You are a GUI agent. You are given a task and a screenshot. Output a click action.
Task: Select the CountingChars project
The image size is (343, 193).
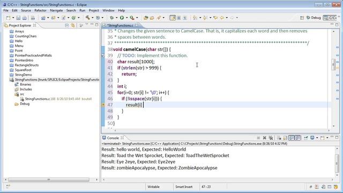click(x=26, y=36)
